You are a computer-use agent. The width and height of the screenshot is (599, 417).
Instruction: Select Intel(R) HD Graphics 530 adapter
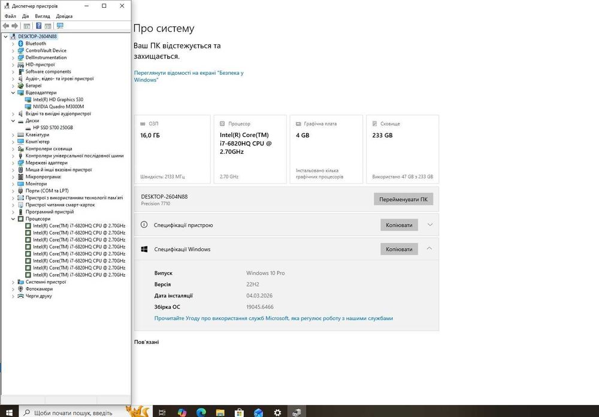click(58, 99)
